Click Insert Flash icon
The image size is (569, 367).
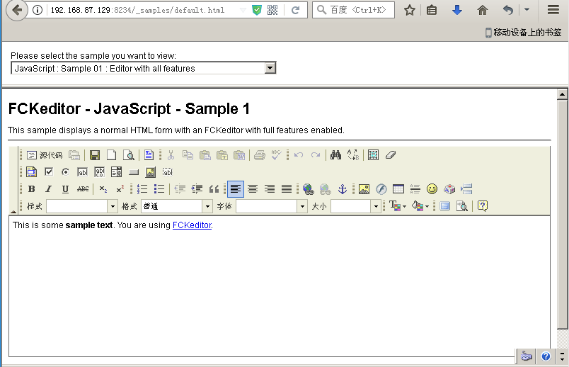[381, 189]
